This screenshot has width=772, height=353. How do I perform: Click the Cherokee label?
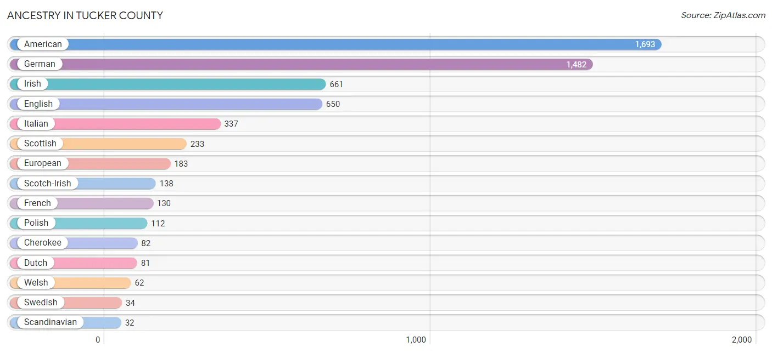[x=43, y=242]
